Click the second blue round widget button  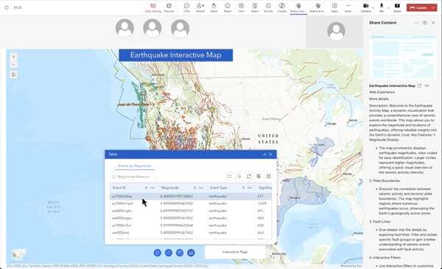tap(169, 253)
